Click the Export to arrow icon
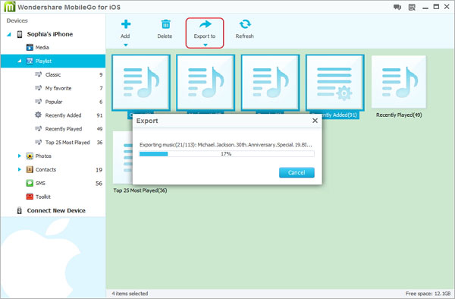The width and height of the screenshot is (455, 299). click(206, 24)
